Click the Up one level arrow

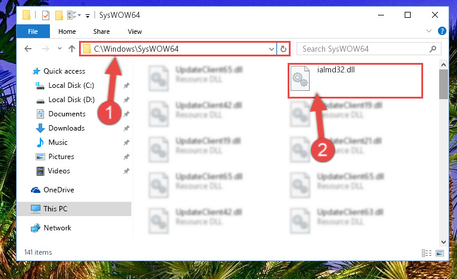coord(72,49)
